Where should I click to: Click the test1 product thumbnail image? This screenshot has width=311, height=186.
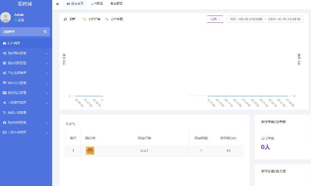coord(90,150)
